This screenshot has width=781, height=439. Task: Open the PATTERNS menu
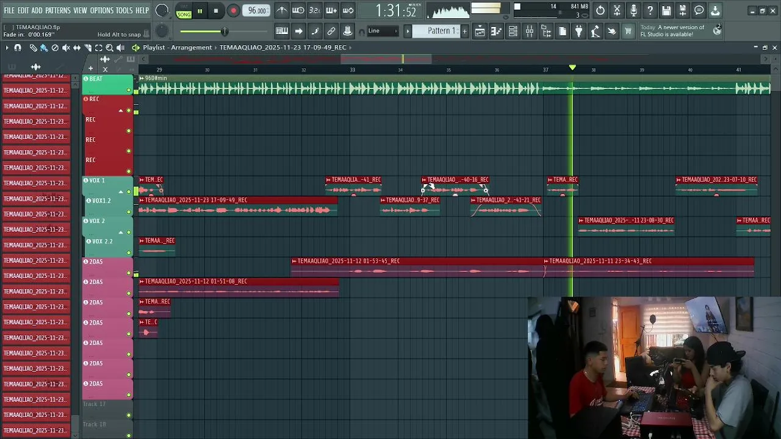tap(58, 10)
